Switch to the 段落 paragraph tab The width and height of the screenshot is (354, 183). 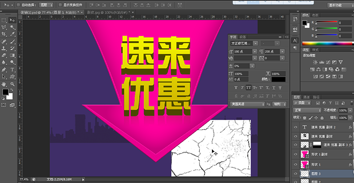(x=243, y=37)
